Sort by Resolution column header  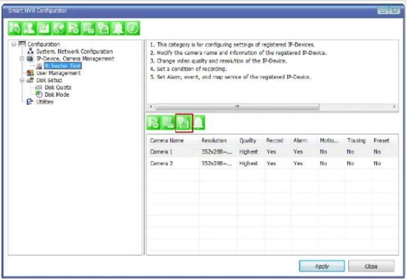coord(218,141)
